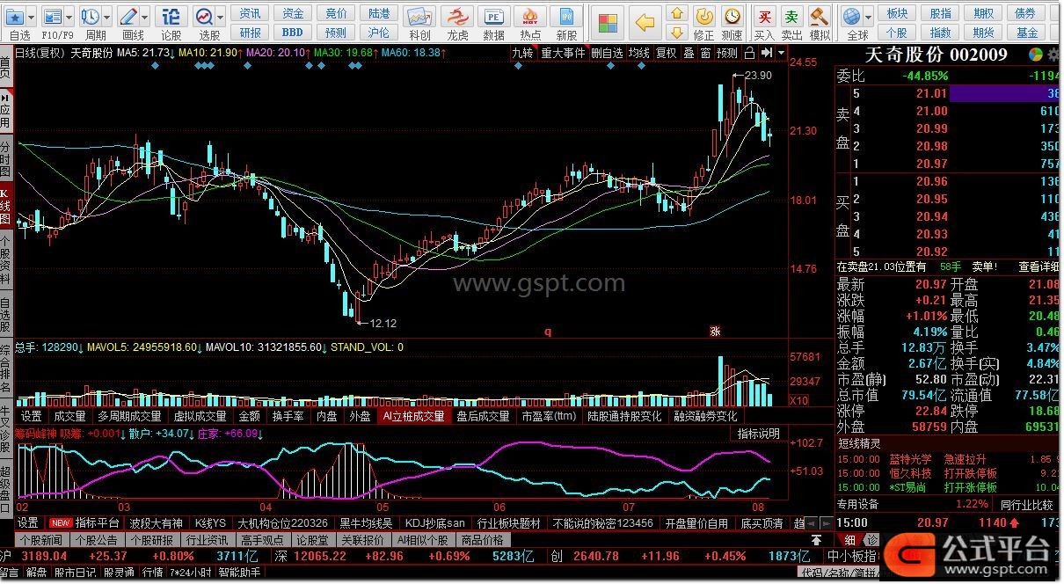The image size is (1064, 584).
Task: Toggle the 预测 forecast option in chart toolbar
Action: pos(727,53)
